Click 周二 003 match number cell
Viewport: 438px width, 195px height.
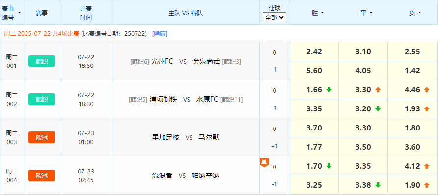pyautogui.click(x=12, y=137)
